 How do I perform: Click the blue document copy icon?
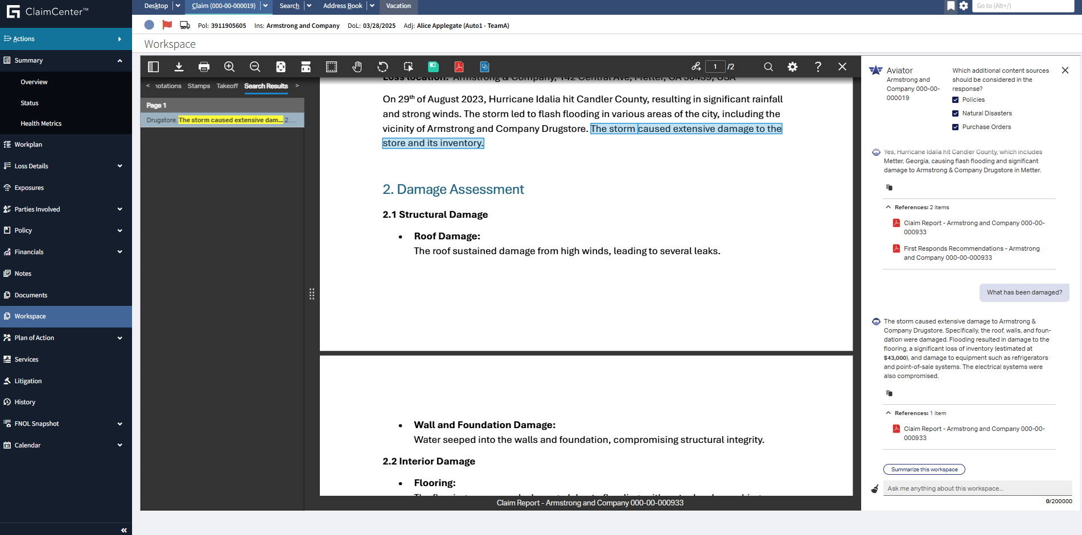pos(484,67)
